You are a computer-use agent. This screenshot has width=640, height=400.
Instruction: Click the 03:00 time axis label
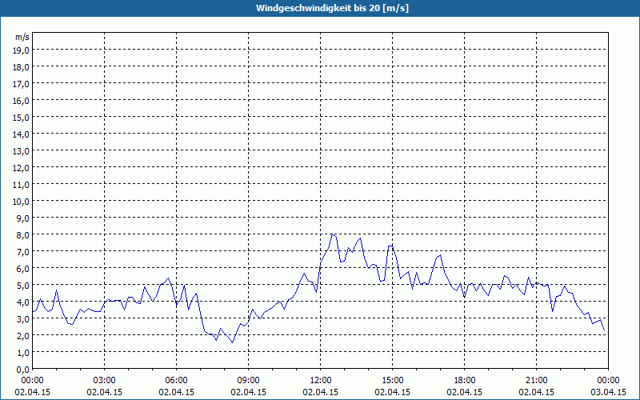click(x=105, y=381)
